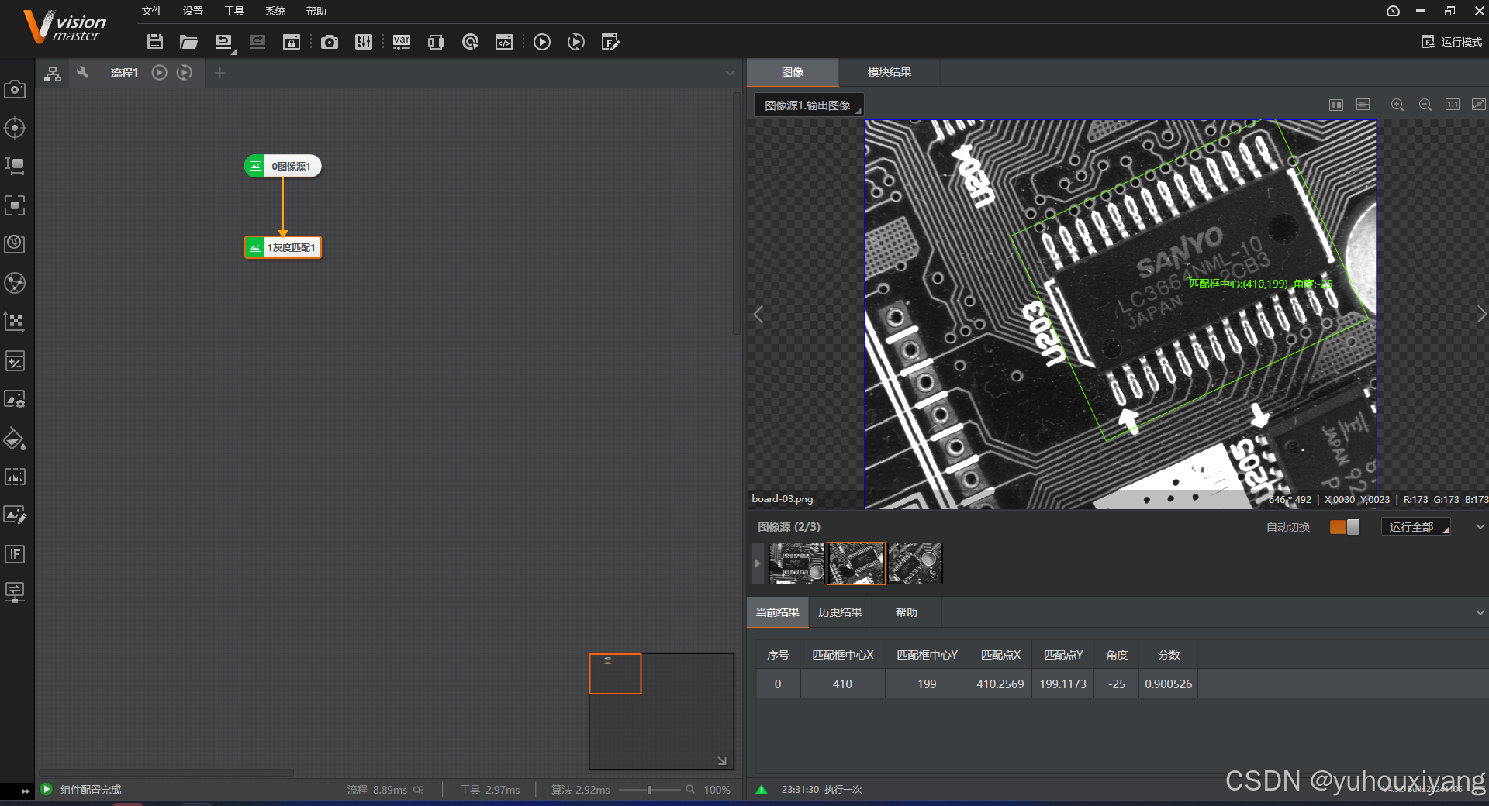
Task: Redo the action in the toolbar
Action: (x=257, y=42)
